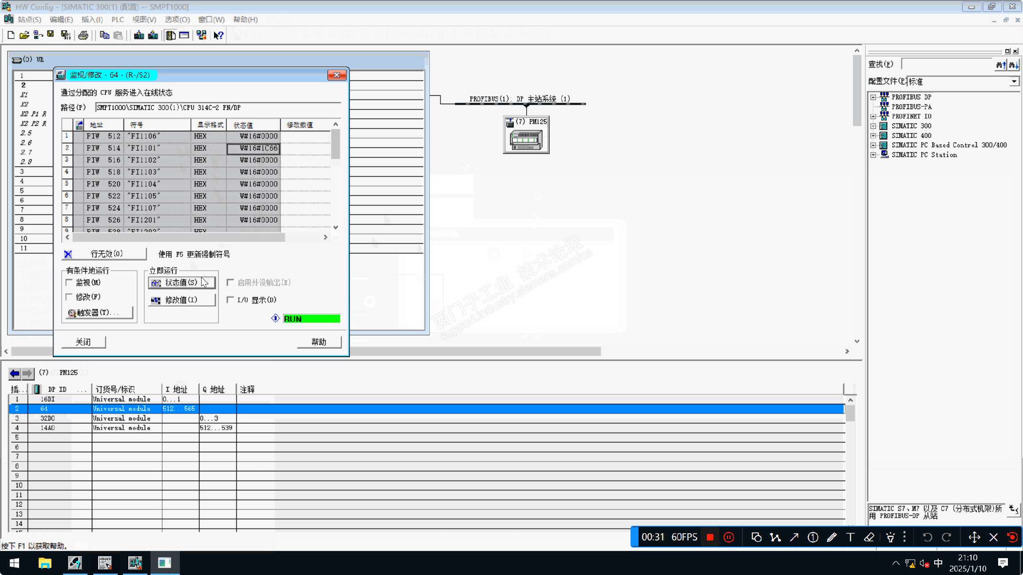Open the PLC menu

[x=118, y=20]
